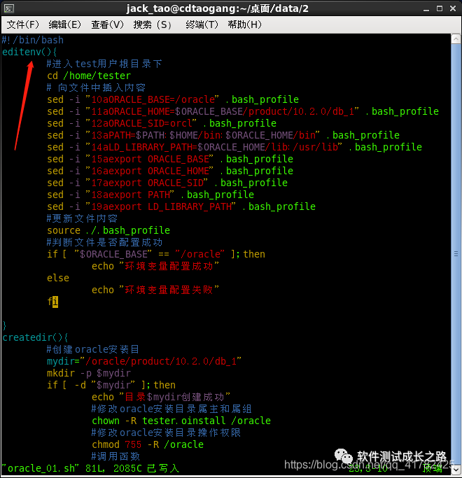
Task: Minimize the terminal window
Action: (x=426, y=9)
